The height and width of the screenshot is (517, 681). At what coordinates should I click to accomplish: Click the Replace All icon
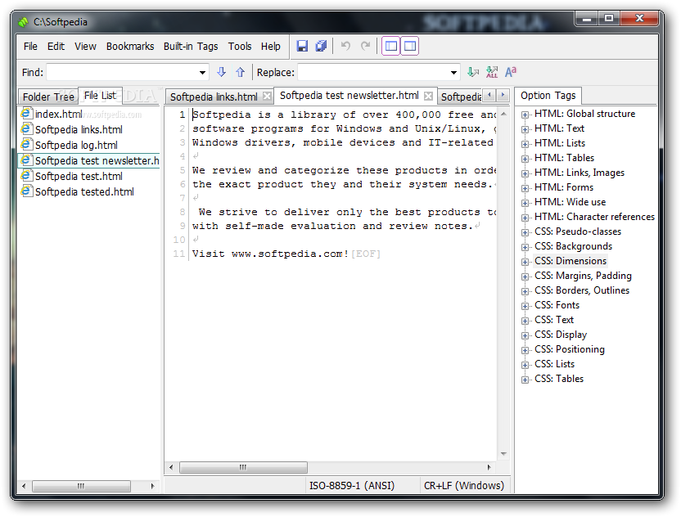(492, 72)
